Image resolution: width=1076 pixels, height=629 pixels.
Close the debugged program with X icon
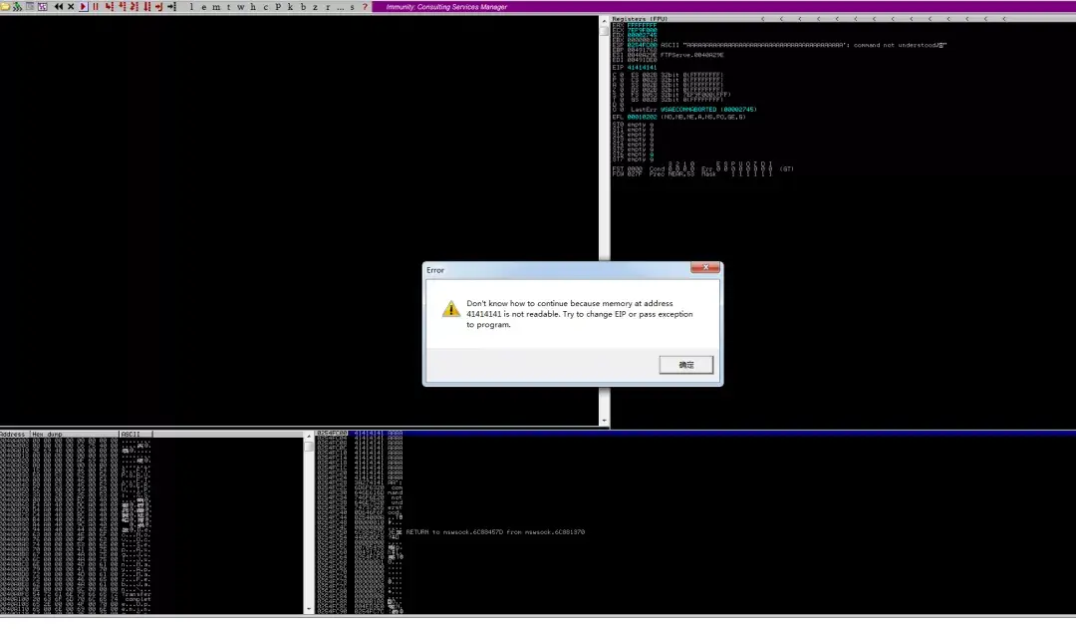click(x=71, y=6)
